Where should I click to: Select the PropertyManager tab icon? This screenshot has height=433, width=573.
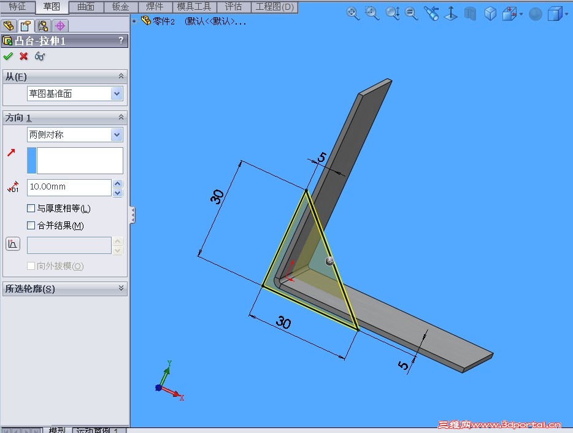[26, 26]
